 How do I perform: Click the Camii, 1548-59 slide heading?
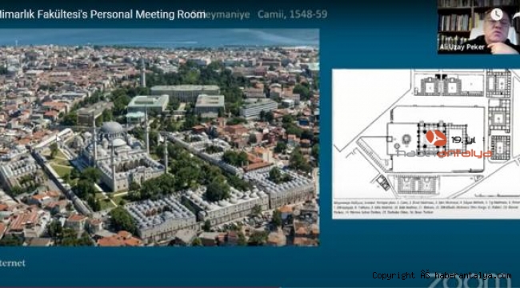[x=292, y=14]
